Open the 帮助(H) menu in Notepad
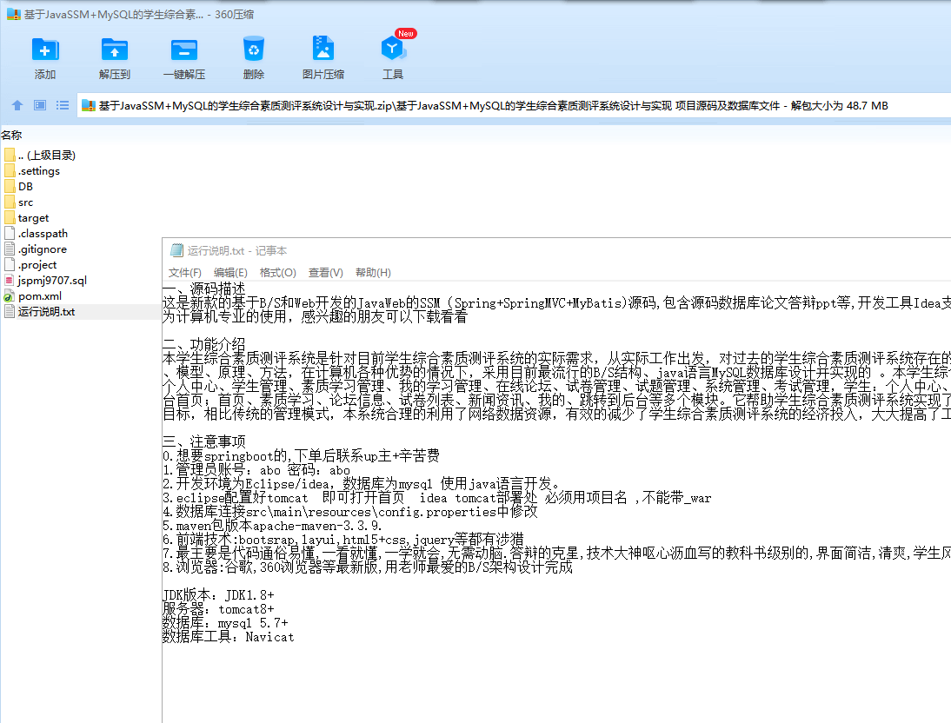This screenshot has width=951, height=723. click(373, 273)
